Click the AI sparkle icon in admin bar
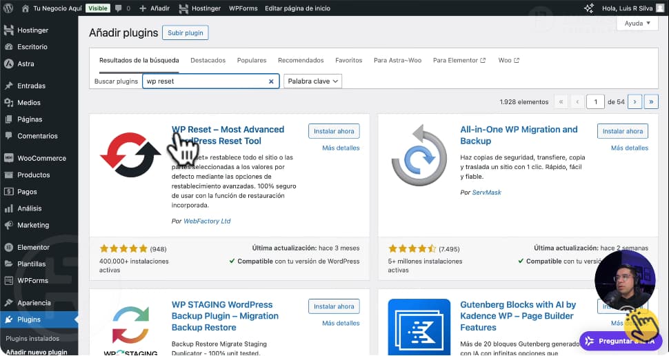 pyautogui.click(x=589, y=8)
